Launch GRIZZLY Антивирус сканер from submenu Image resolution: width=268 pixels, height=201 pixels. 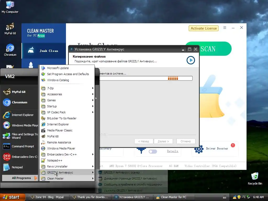[132, 172]
